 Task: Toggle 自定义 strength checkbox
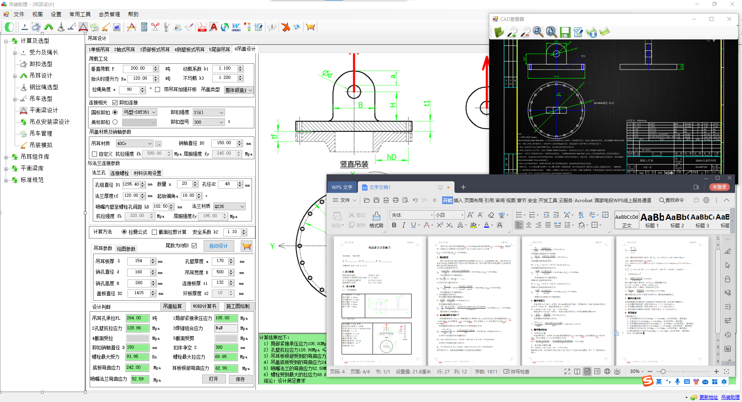point(94,154)
